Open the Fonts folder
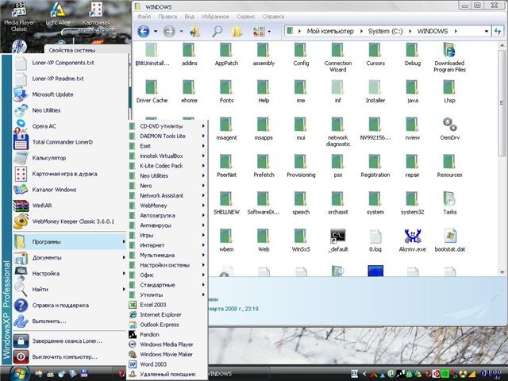This screenshot has width=508, height=381. click(226, 92)
